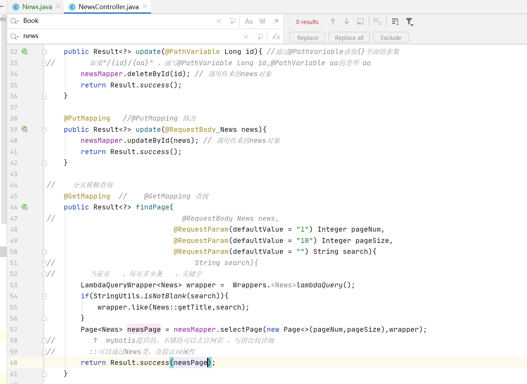Click the Exclude button

[x=390, y=37]
